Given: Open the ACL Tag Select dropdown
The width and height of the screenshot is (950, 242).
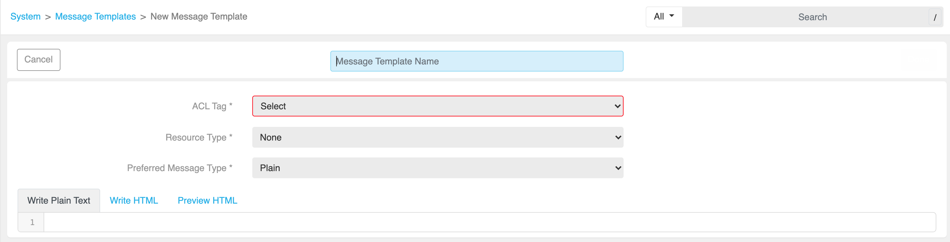Looking at the screenshot, I should coord(437,106).
